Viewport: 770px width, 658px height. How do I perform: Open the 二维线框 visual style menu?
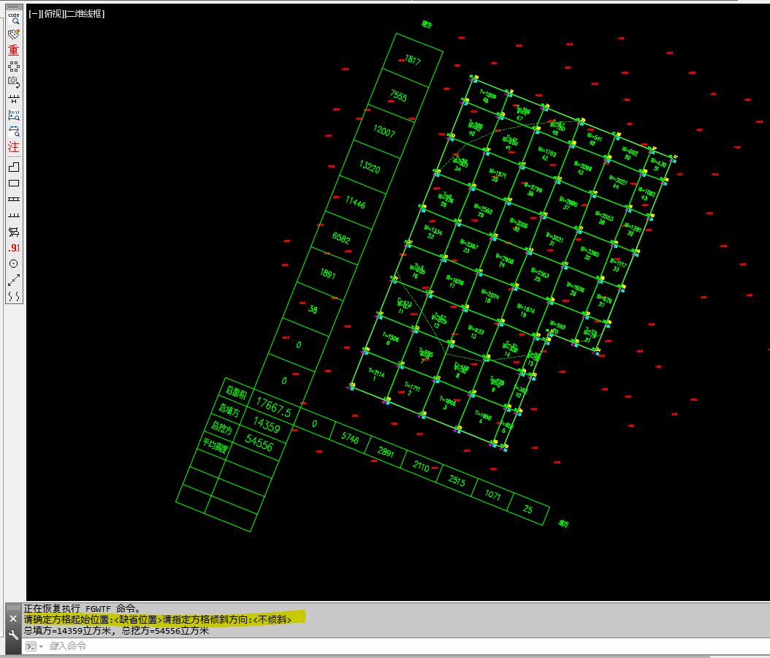(x=85, y=14)
